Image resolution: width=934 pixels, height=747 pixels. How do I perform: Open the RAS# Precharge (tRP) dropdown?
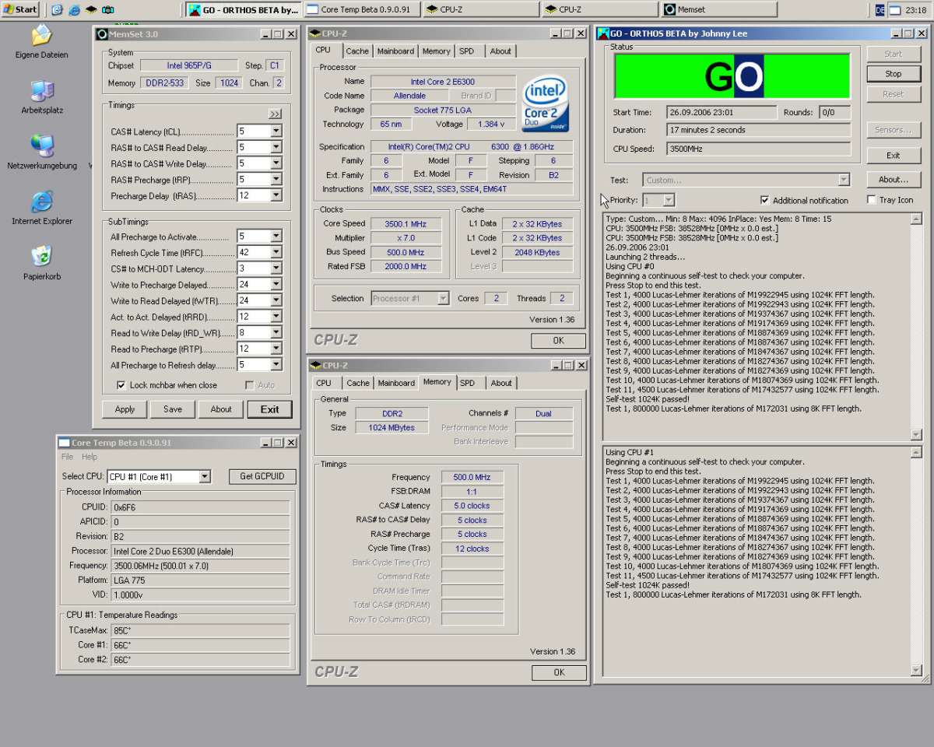(276, 180)
